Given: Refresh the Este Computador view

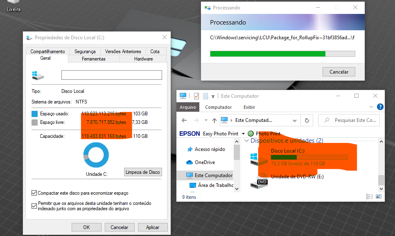Looking at the screenshot, I should [x=307, y=120].
